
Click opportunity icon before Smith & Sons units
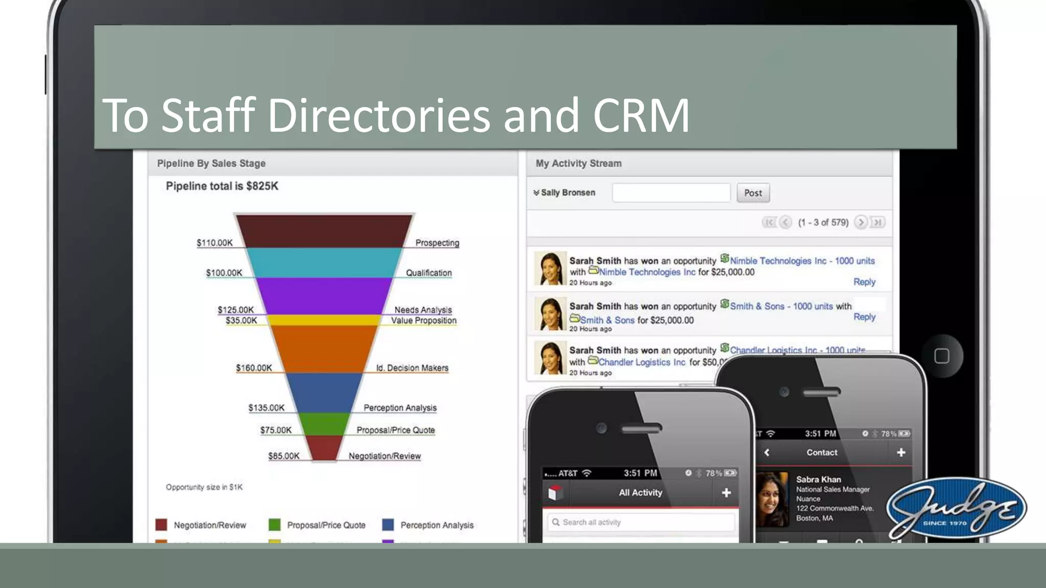tap(724, 304)
